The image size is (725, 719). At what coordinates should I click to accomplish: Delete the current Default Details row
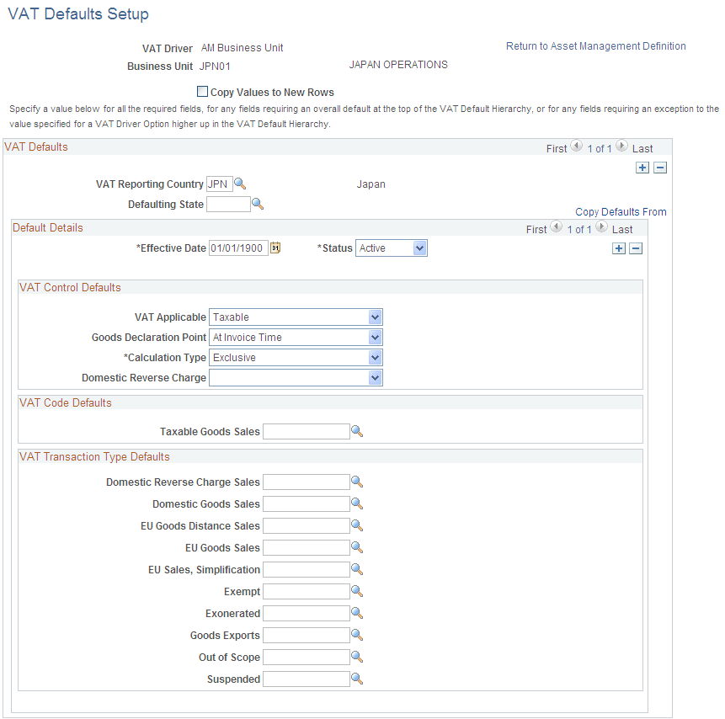click(637, 248)
